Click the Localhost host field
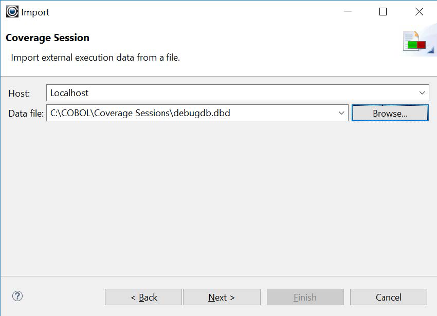The width and height of the screenshot is (437, 316). [x=231, y=93]
